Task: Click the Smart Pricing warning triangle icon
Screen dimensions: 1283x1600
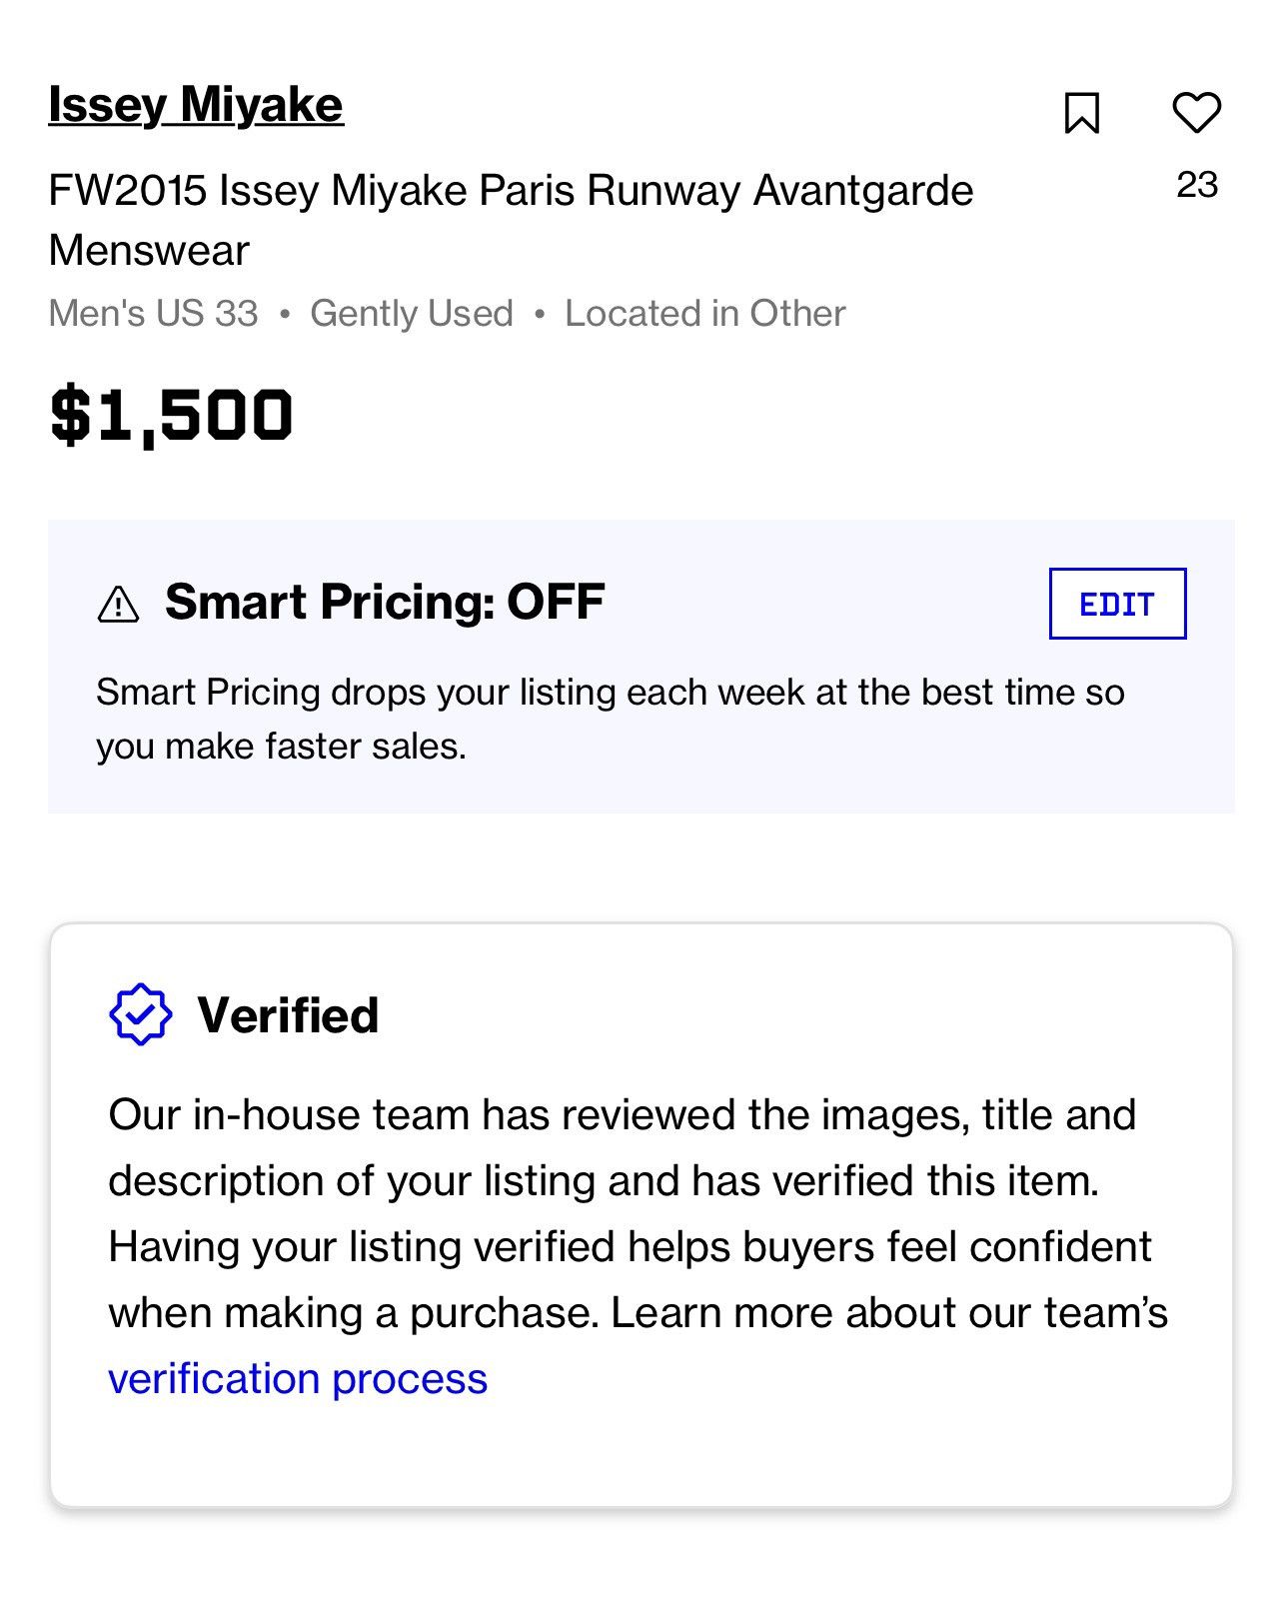Action: coord(118,605)
